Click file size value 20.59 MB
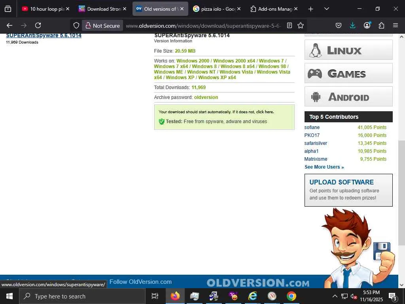 point(185,51)
